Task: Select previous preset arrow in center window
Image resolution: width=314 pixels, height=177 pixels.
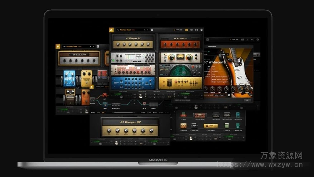Action: point(145,30)
